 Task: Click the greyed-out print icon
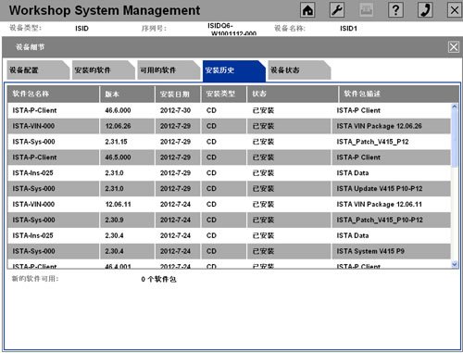(367, 10)
